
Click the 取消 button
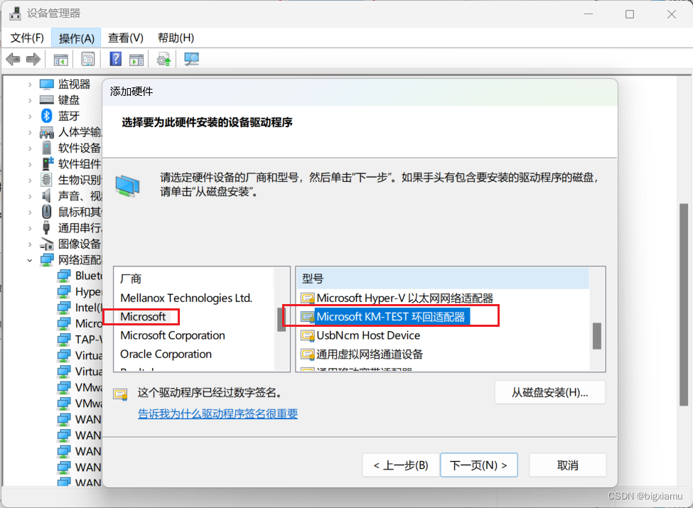pos(567,465)
